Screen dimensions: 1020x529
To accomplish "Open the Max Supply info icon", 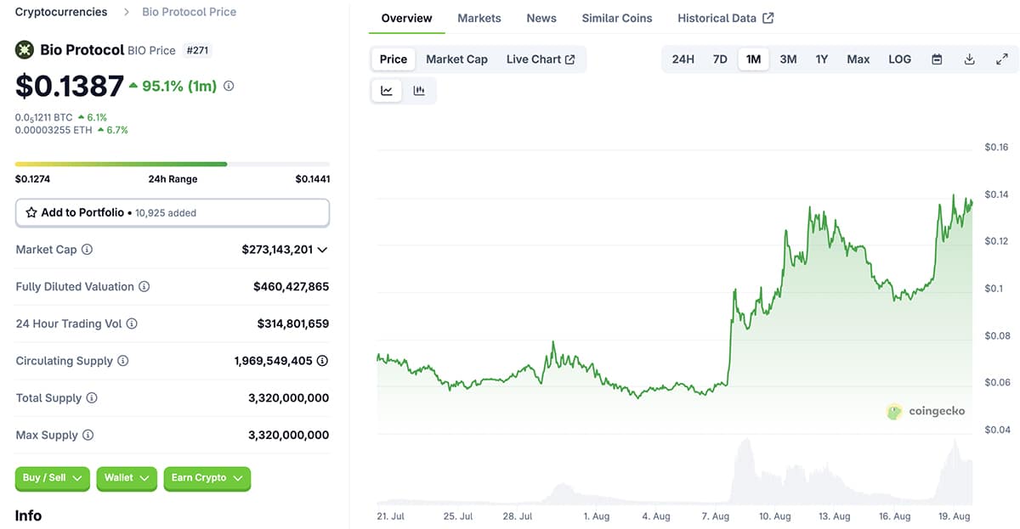I will click(88, 435).
